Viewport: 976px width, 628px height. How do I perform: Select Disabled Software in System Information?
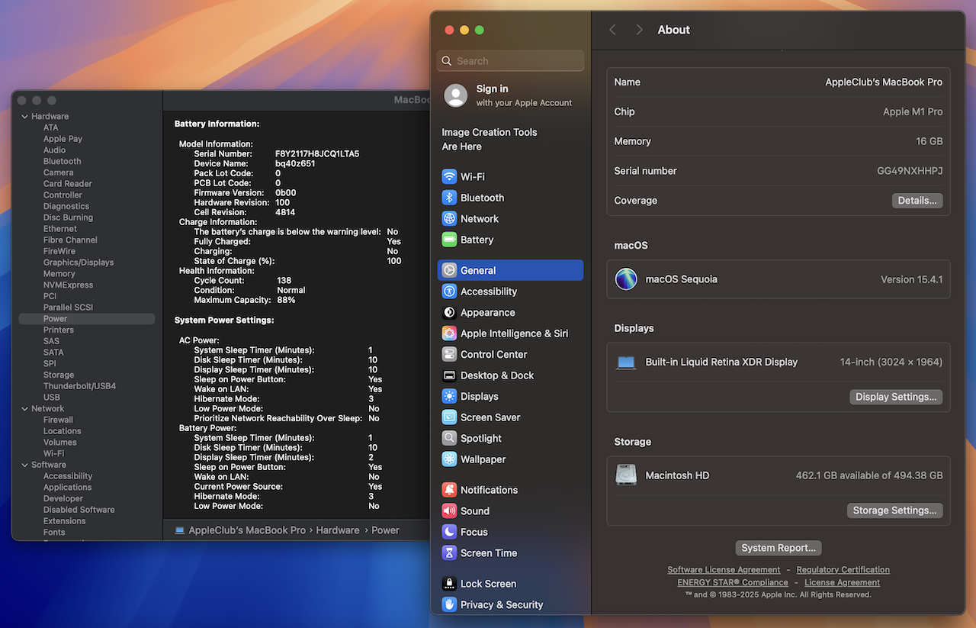click(x=79, y=510)
